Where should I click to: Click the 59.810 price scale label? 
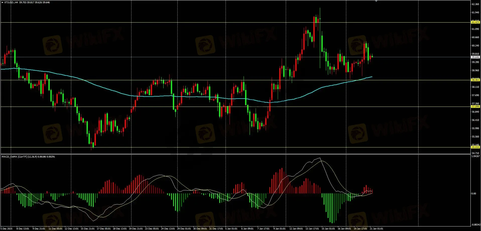475,54
